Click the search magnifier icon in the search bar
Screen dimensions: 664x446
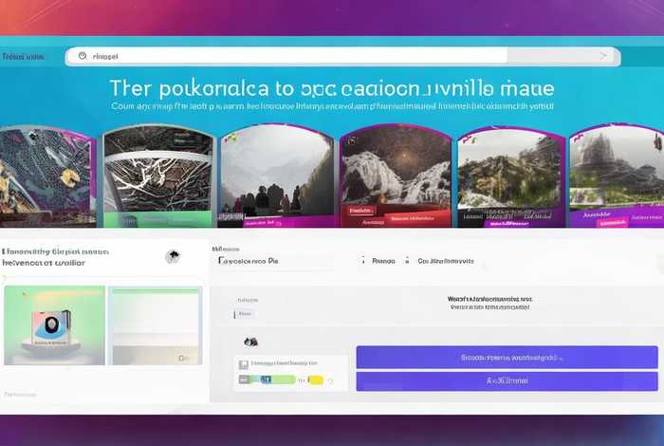(x=83, y=57)
